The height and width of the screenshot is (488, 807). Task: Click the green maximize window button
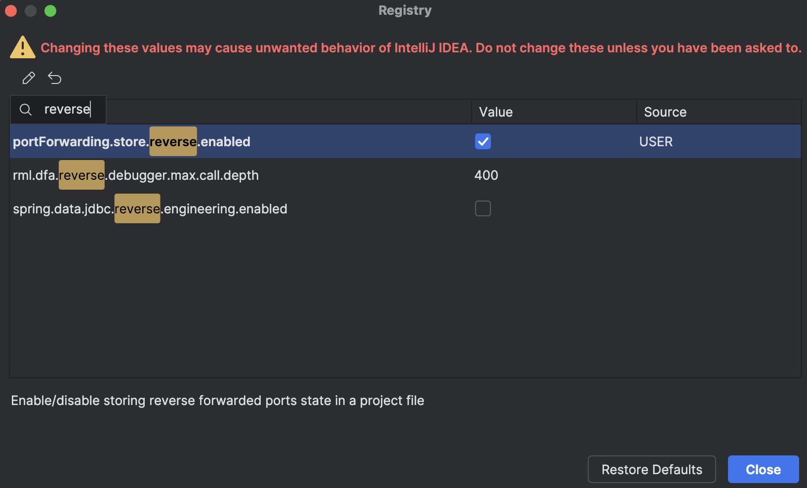(x=50, y=11)
